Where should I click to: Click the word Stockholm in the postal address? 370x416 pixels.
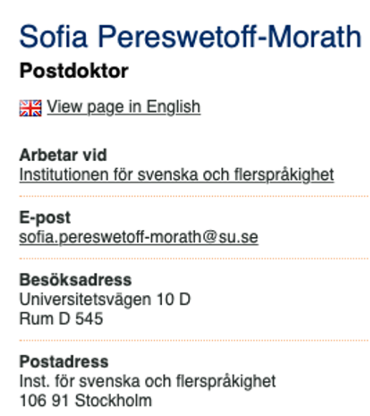pyautogui.click(x=113, y=400)
